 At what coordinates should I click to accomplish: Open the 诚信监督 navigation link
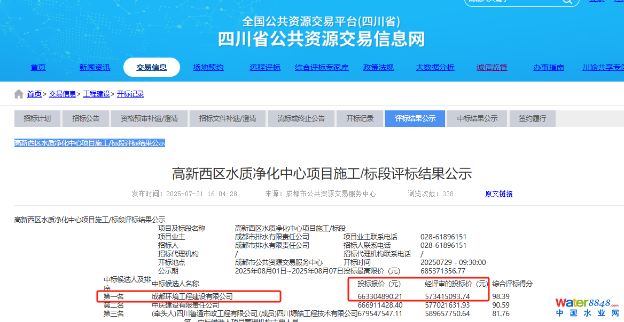click(x=492, y=67)
